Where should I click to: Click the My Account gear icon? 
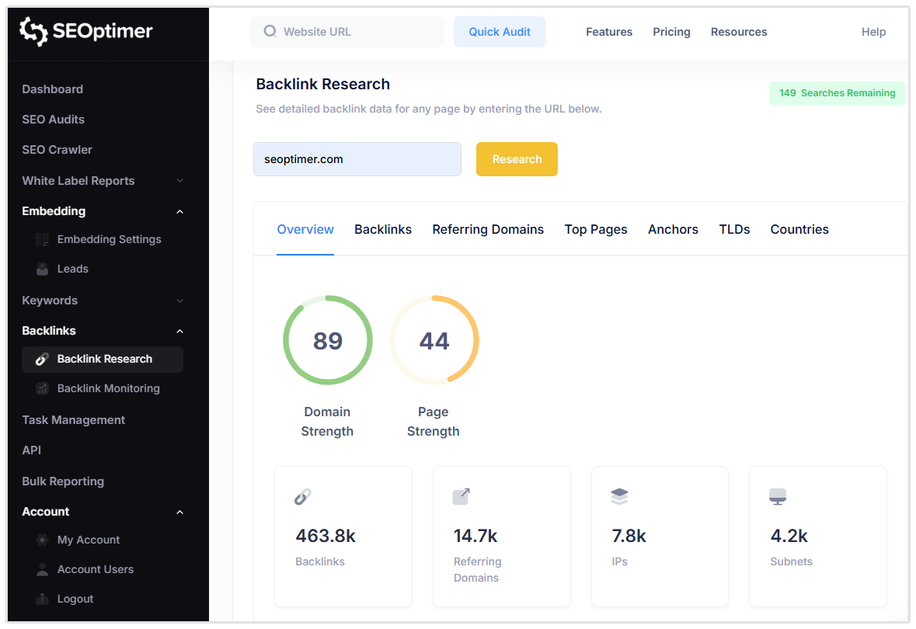point(42,540)
